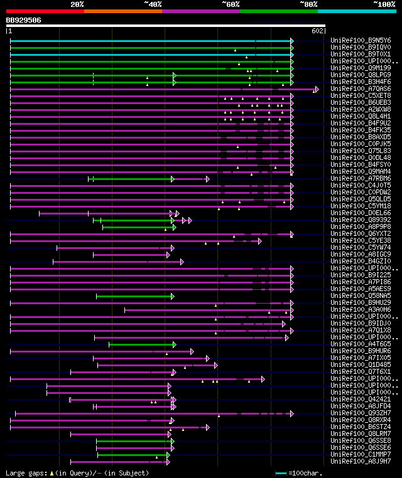Image resolution: width=402 pixels, height=478 pixels.
Task: Select the UniRef100_Q9MAM4 label
Action: click(361, 172)
